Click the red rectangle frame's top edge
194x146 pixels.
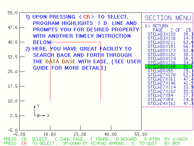pos(75,42)
